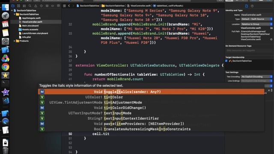The height and width of the screenshot is (154, 274).
Task: Open SectionInTableView folder in jump bar
Action: [113, 6]
